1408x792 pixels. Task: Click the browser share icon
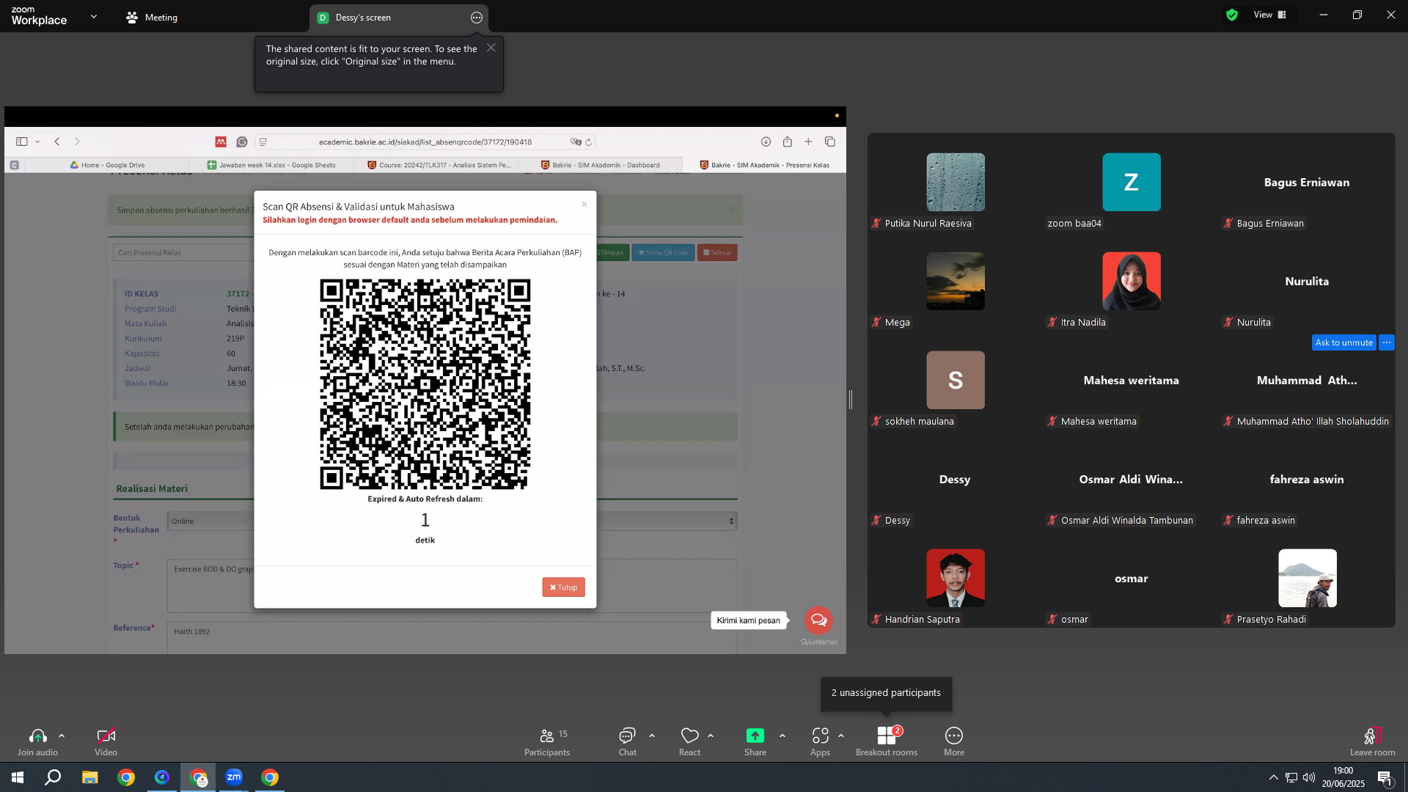[787, 142]
